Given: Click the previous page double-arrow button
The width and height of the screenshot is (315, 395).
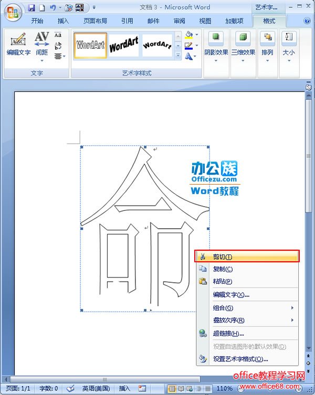Looking at the screenshot, I should 309,356.
